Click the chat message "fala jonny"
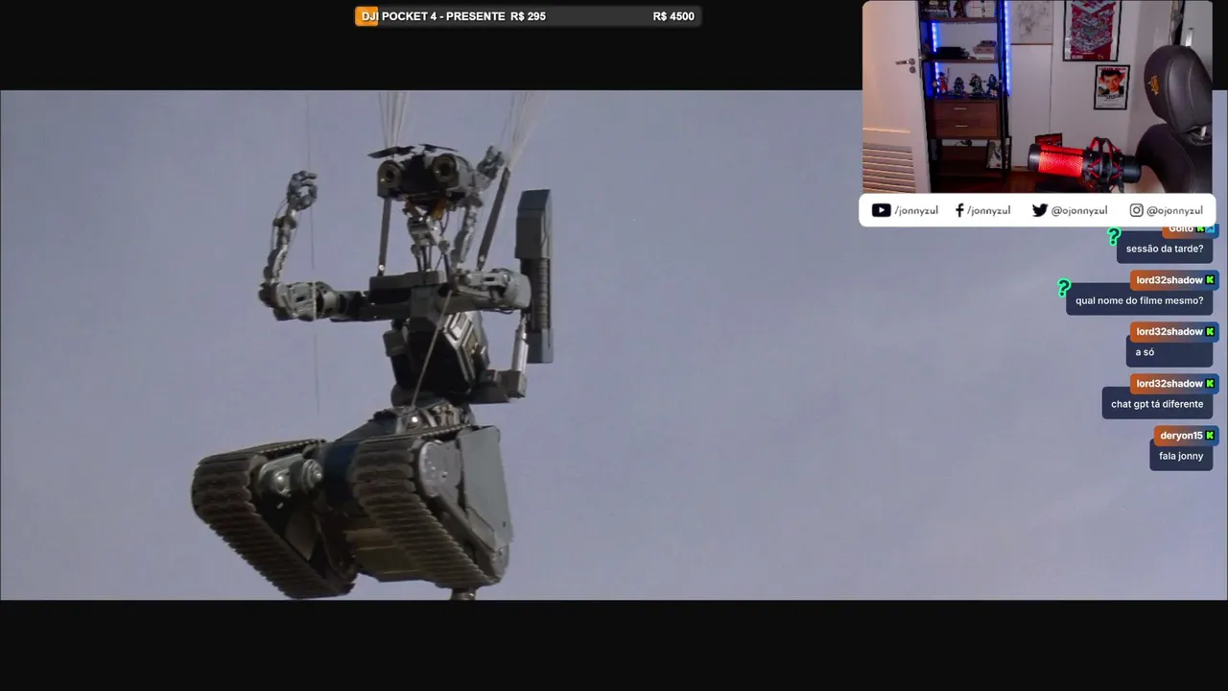Screen dimensions: 1228x691 (x=1181, y=456)
